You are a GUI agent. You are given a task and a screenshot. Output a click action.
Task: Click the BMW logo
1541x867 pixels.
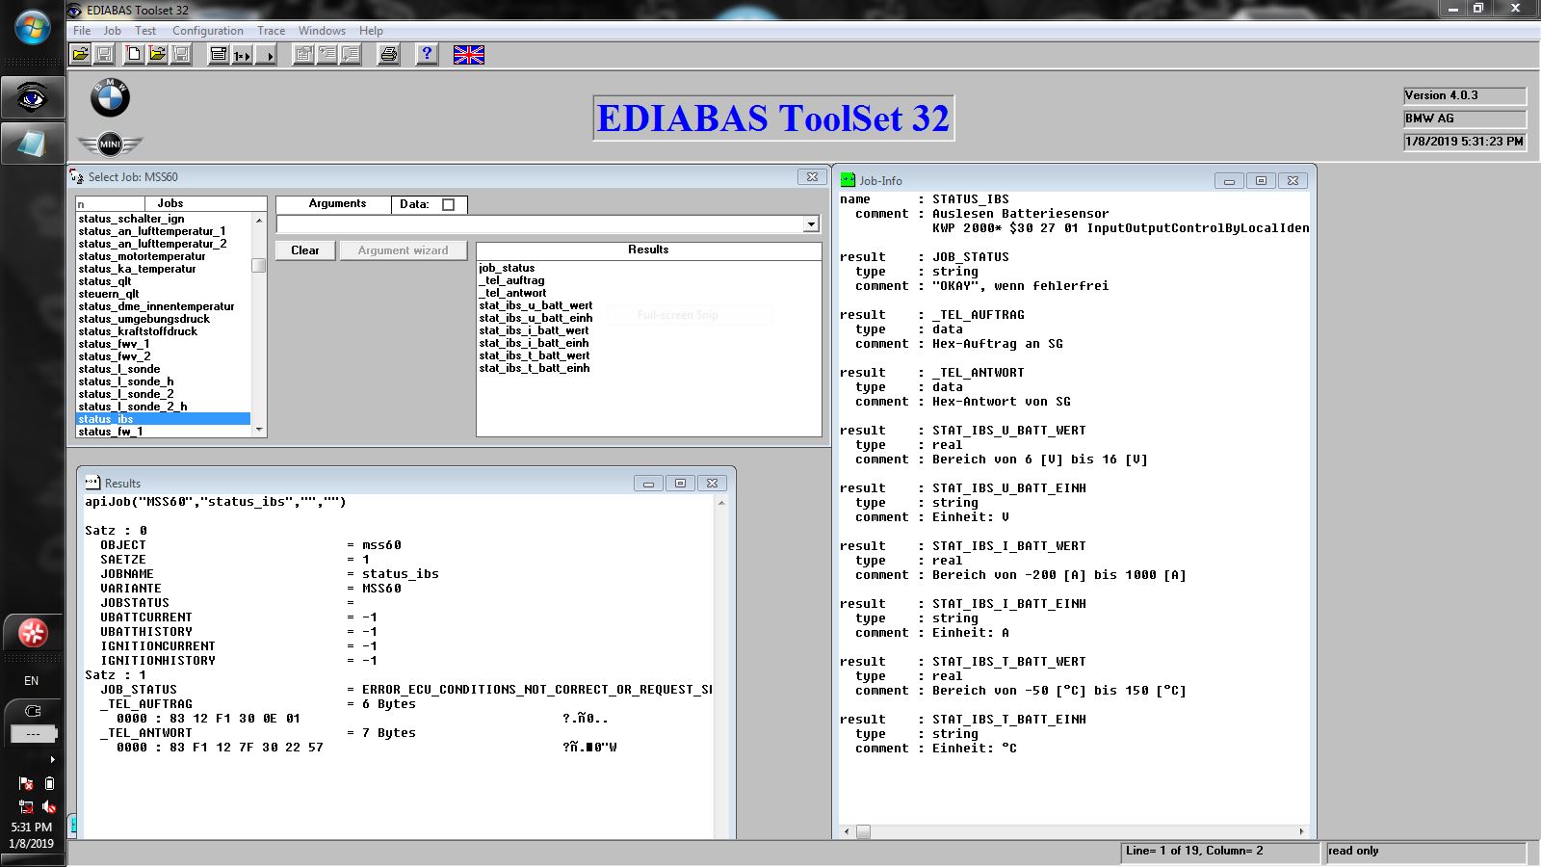tap(110, 97)
